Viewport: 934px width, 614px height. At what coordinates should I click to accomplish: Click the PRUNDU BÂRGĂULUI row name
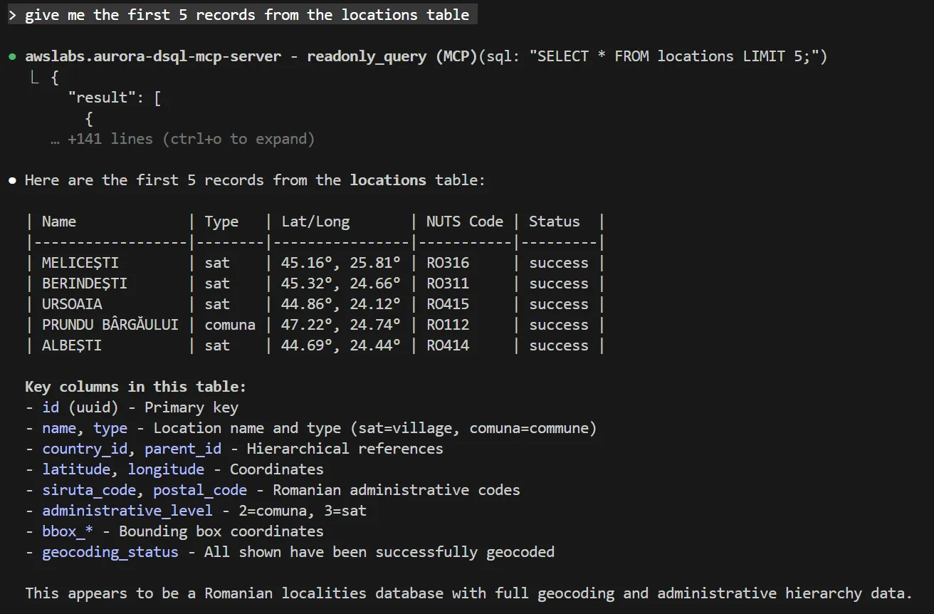110,325
